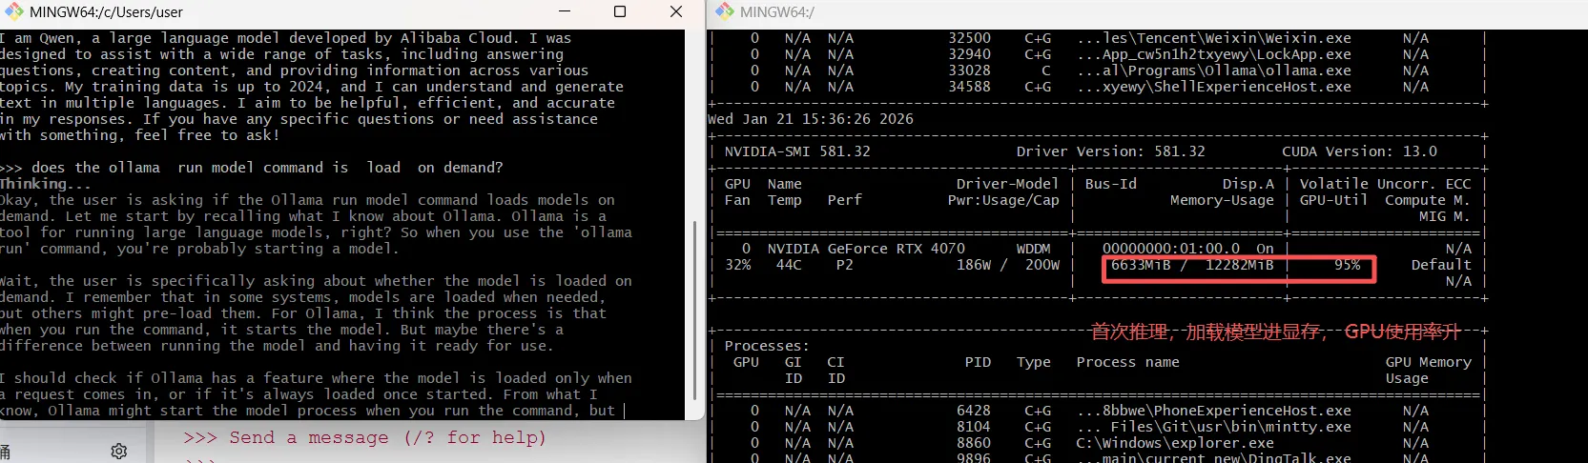This screenshot has width=1588, height=463.
Task: Click the 'MINGW64:/c/Users/user' title text
Action: pos(106,12)
